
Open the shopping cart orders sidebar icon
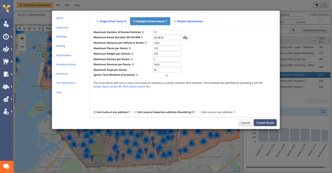pos(6,61)
